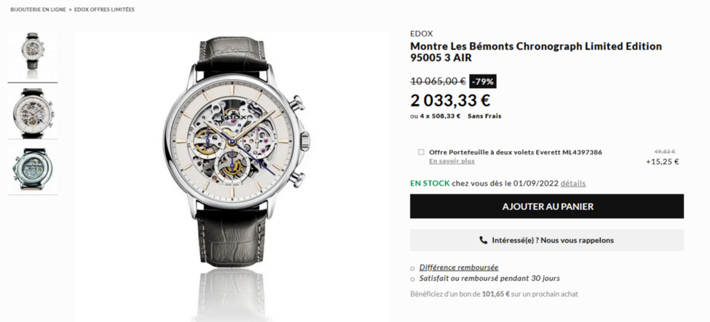Click the Everett ML4397386 wallet offer label

(515, 152)
